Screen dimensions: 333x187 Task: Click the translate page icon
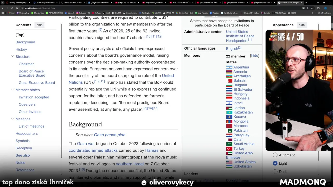[x=303, y=8]
